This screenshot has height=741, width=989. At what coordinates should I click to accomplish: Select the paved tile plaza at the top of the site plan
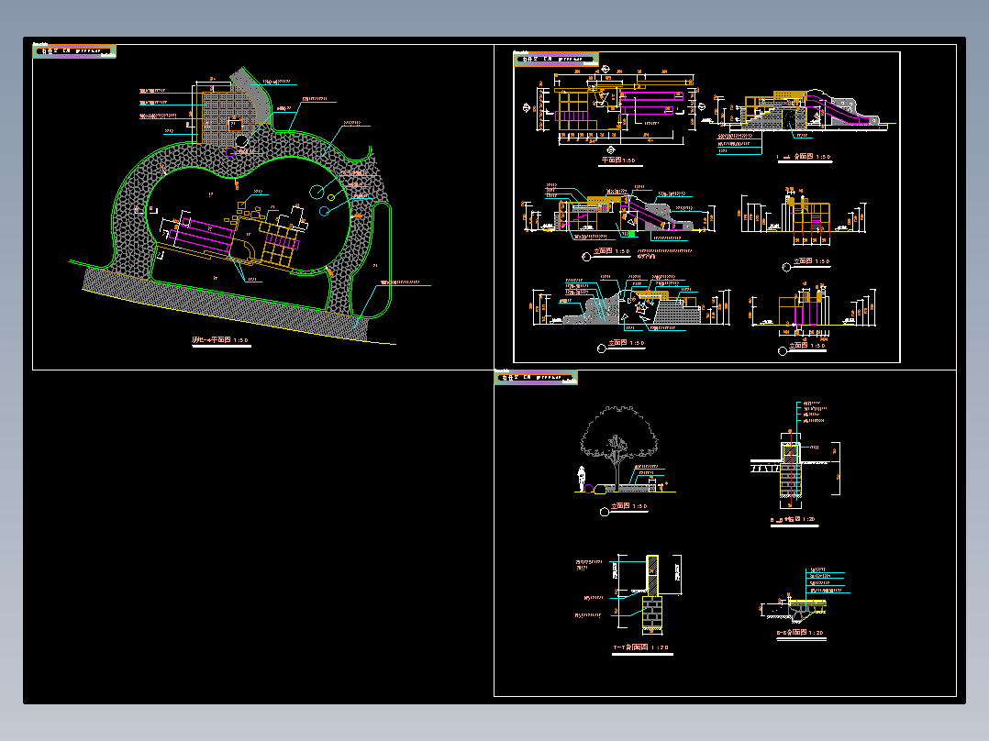pyautogui.click(x=231, y=117)
